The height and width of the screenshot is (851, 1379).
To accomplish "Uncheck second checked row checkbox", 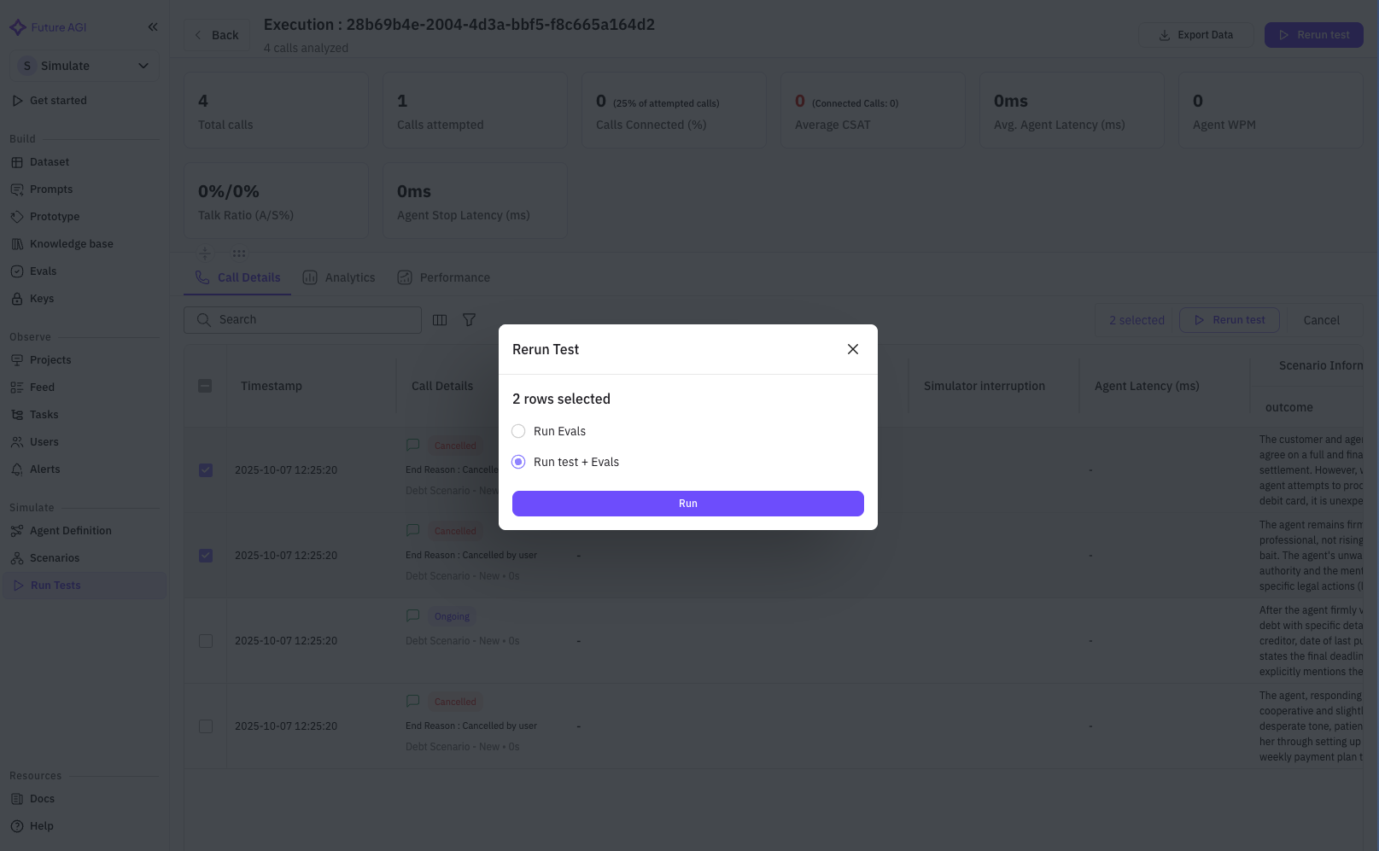I will point(206,556).
